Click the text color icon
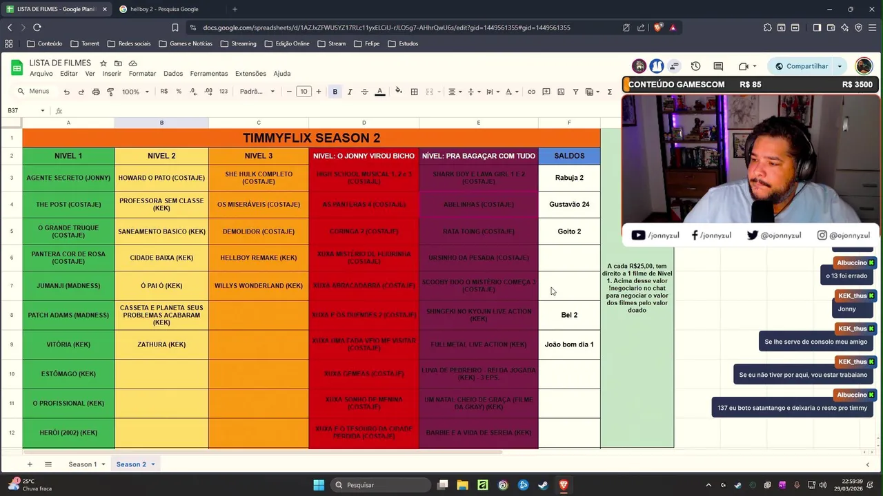The width and height of the screenshot is (883, 496). (379, 92)
